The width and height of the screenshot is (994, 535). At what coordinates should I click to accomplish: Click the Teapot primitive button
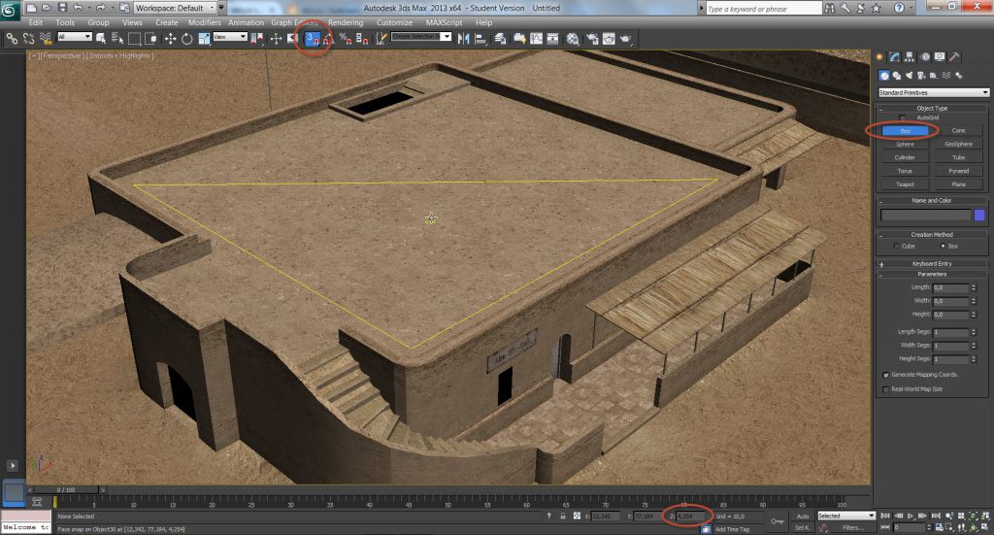click(x=905, y=184)
